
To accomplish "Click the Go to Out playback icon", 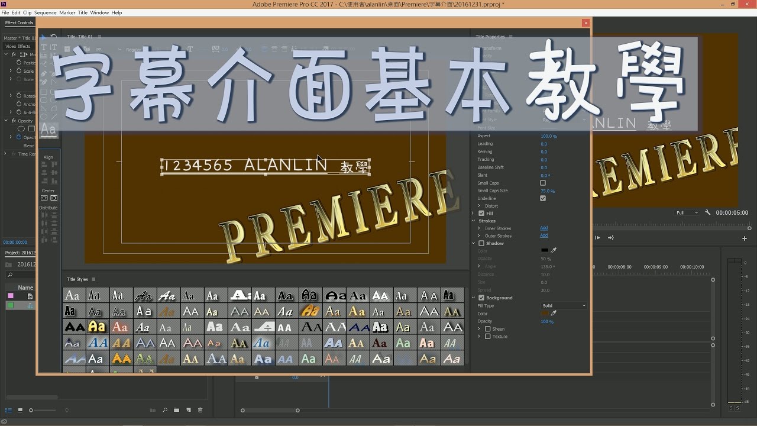I will coord(611,238).
